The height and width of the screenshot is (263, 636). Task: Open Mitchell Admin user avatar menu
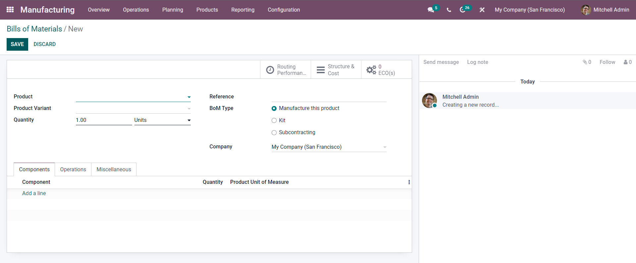586,10
